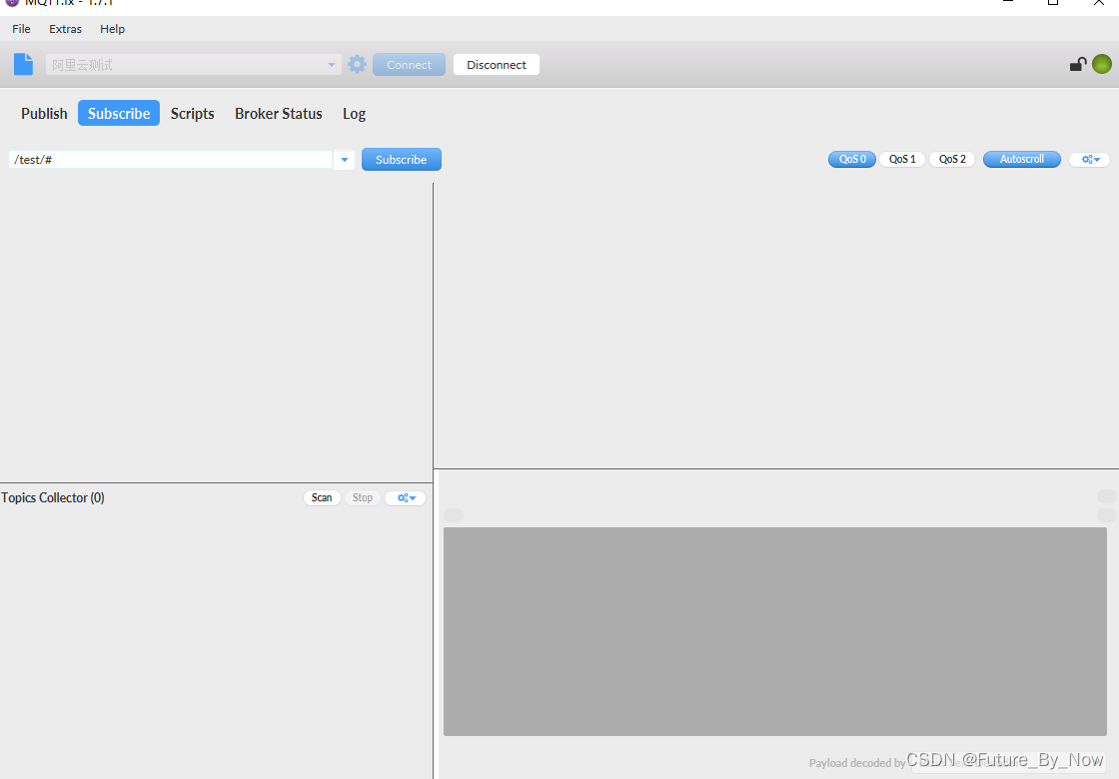The image size is (1119, 779).
Task: Click the green connection status indicator
Action: [1102, 64]
